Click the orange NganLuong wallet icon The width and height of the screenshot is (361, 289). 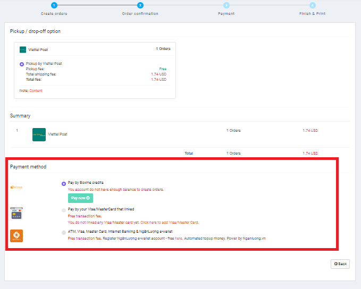(16, 236)
